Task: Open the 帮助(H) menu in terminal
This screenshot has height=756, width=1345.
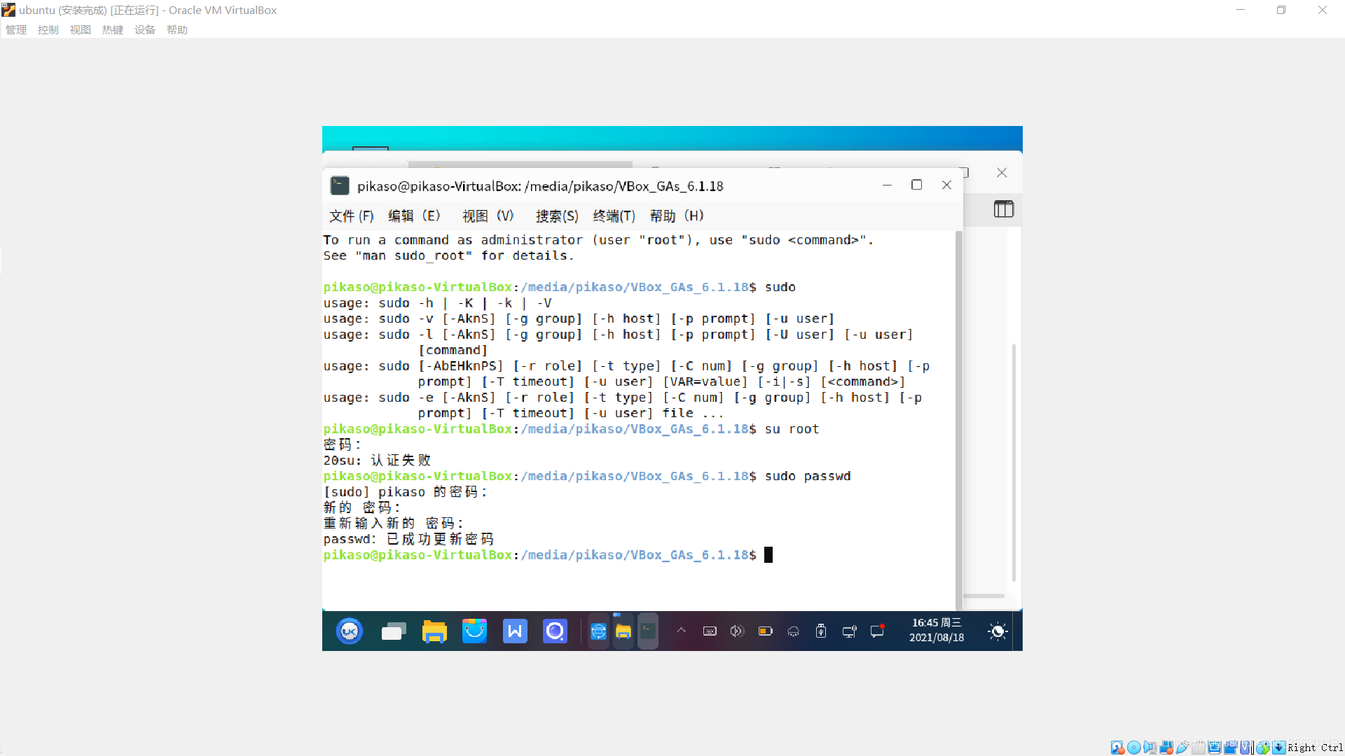Action: (x=677, y=216)
